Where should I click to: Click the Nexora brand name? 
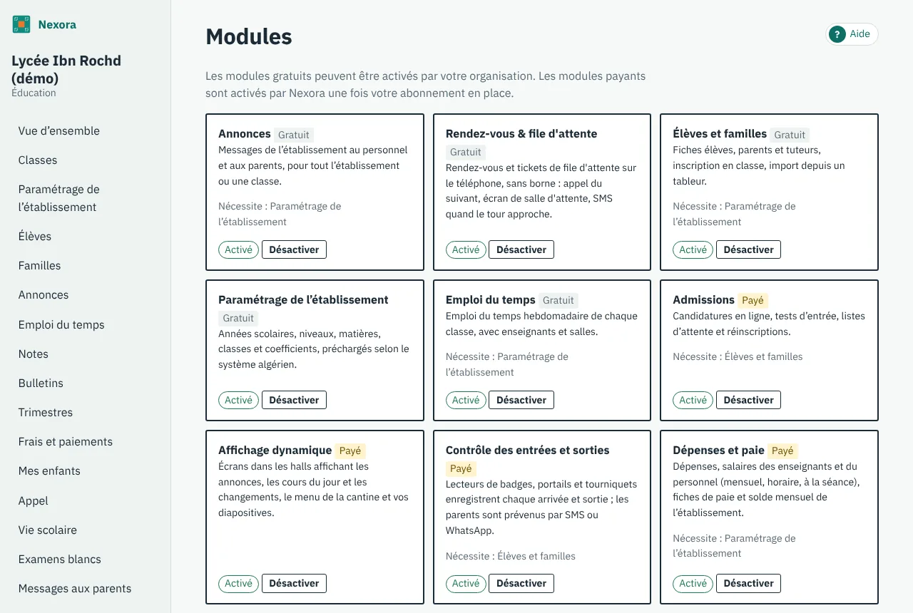pyautogui.click(x=57, y=24)
